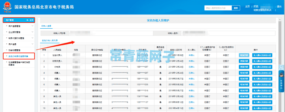
Task: Click the 用户管理 sidebar header
Action: (19, 20)
